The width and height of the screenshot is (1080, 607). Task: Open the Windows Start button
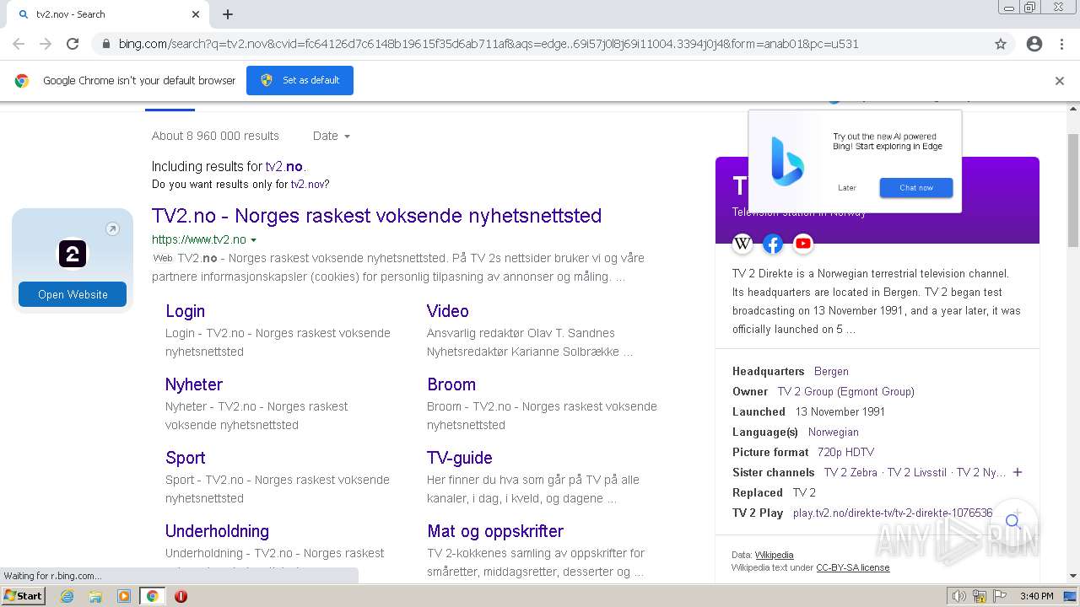pos(24,596)
